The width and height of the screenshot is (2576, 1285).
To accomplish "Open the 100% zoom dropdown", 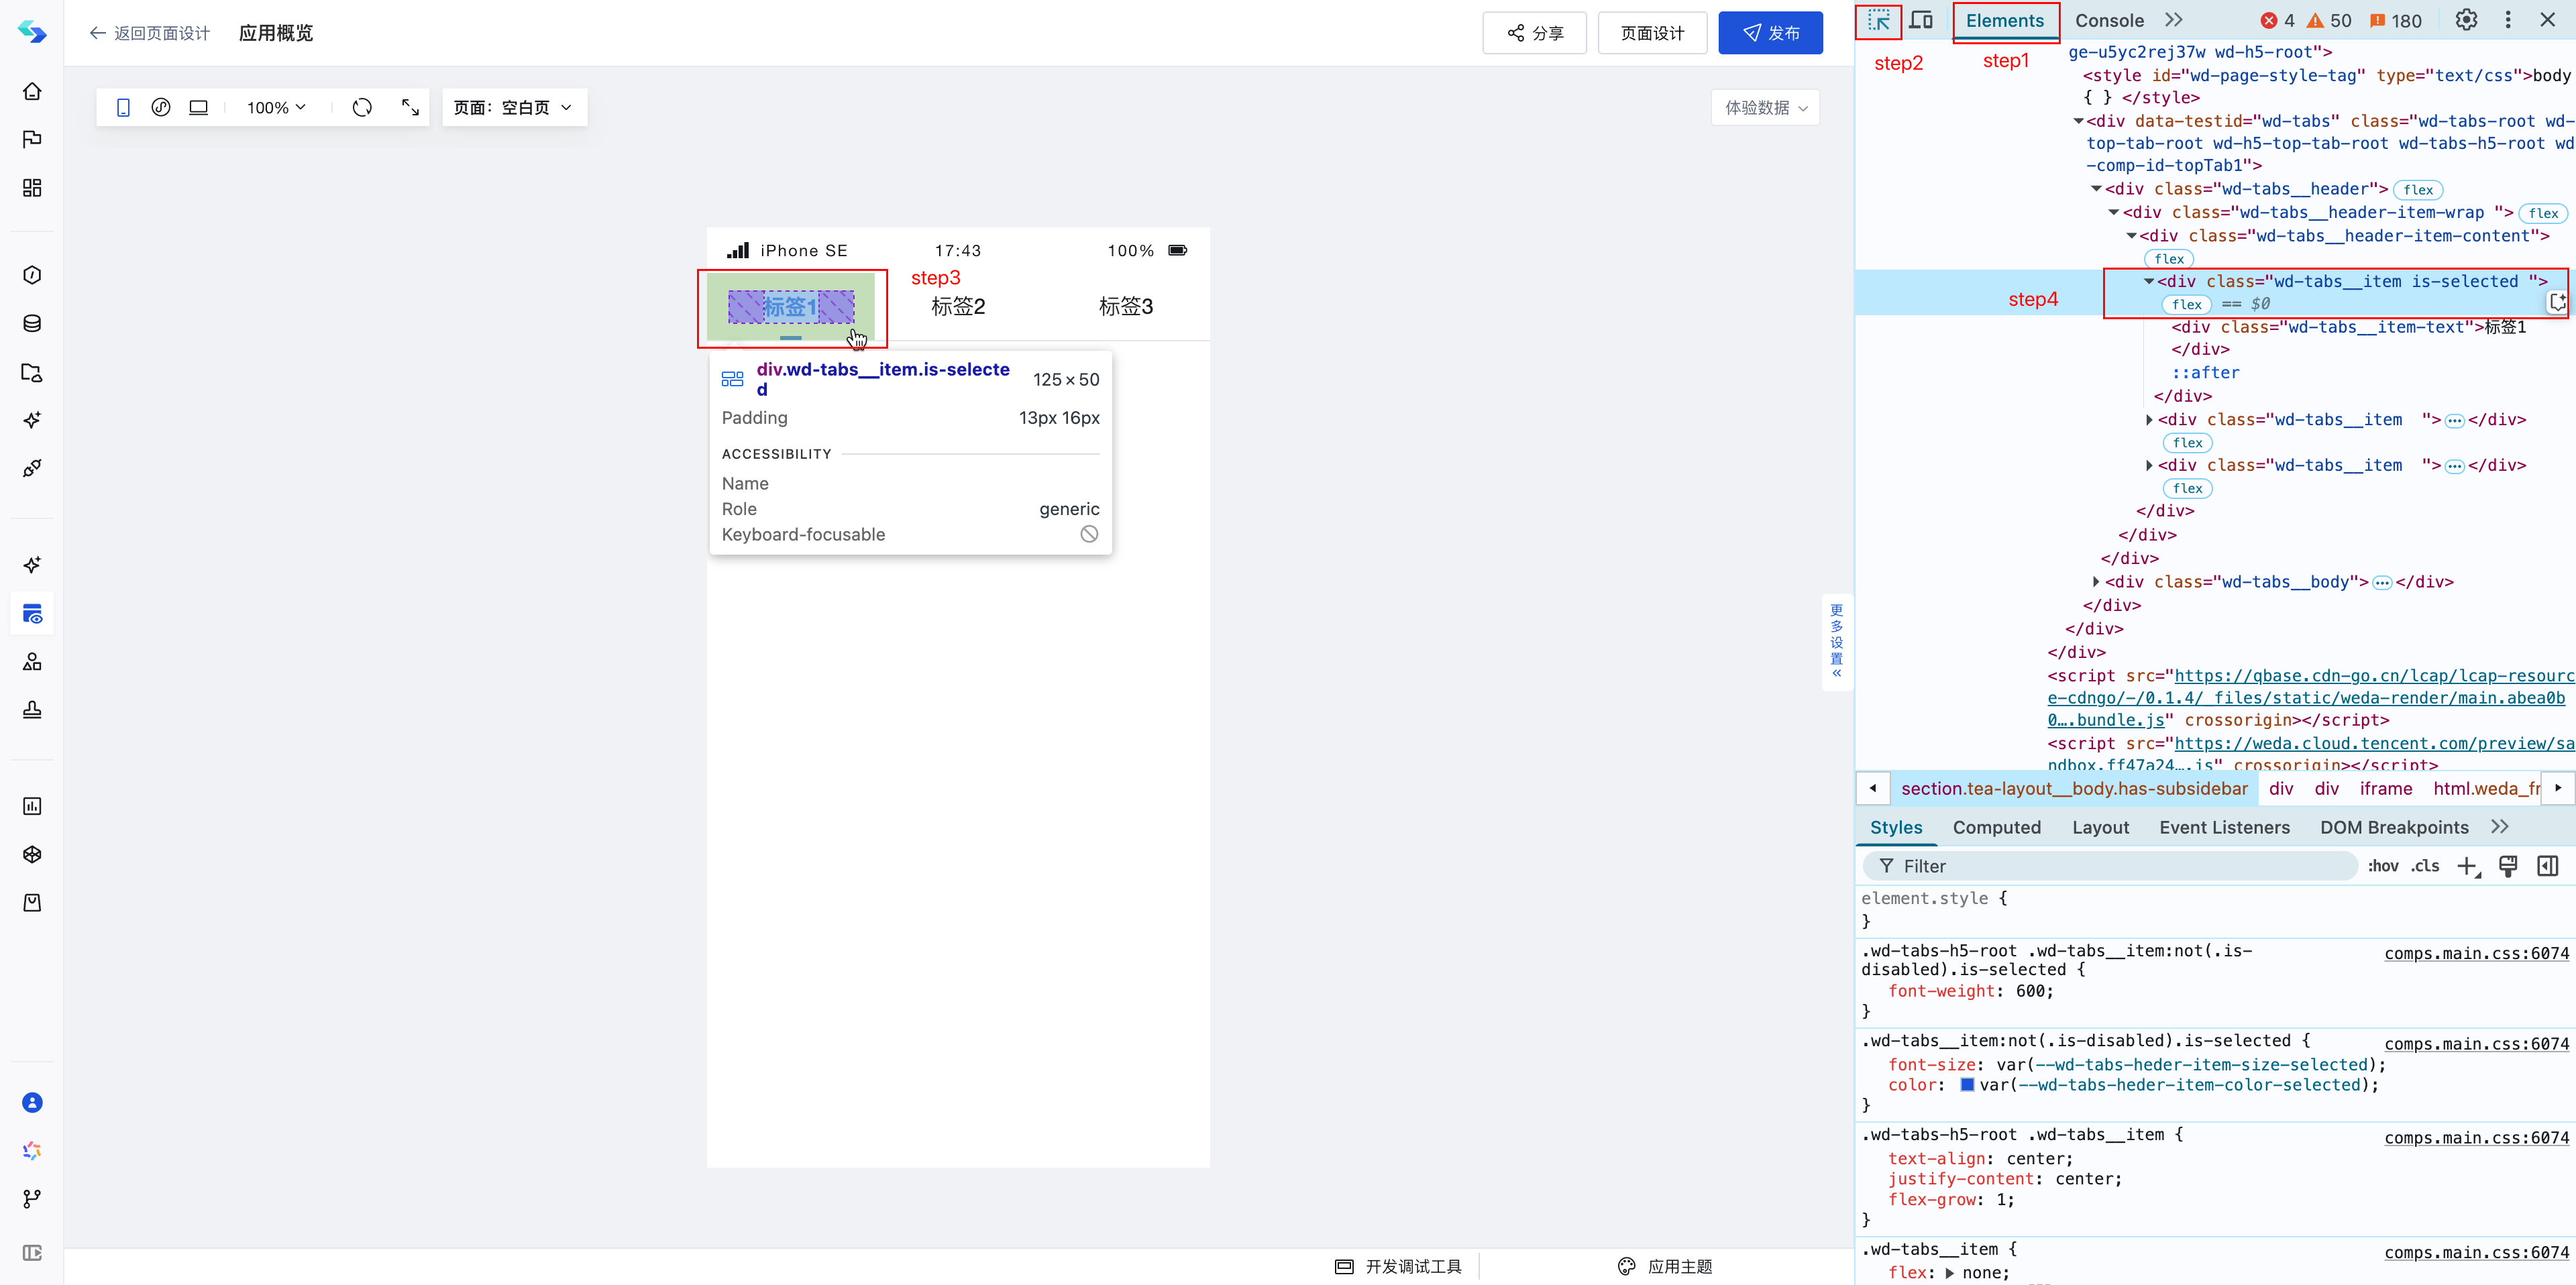I will tap(277, 107).
